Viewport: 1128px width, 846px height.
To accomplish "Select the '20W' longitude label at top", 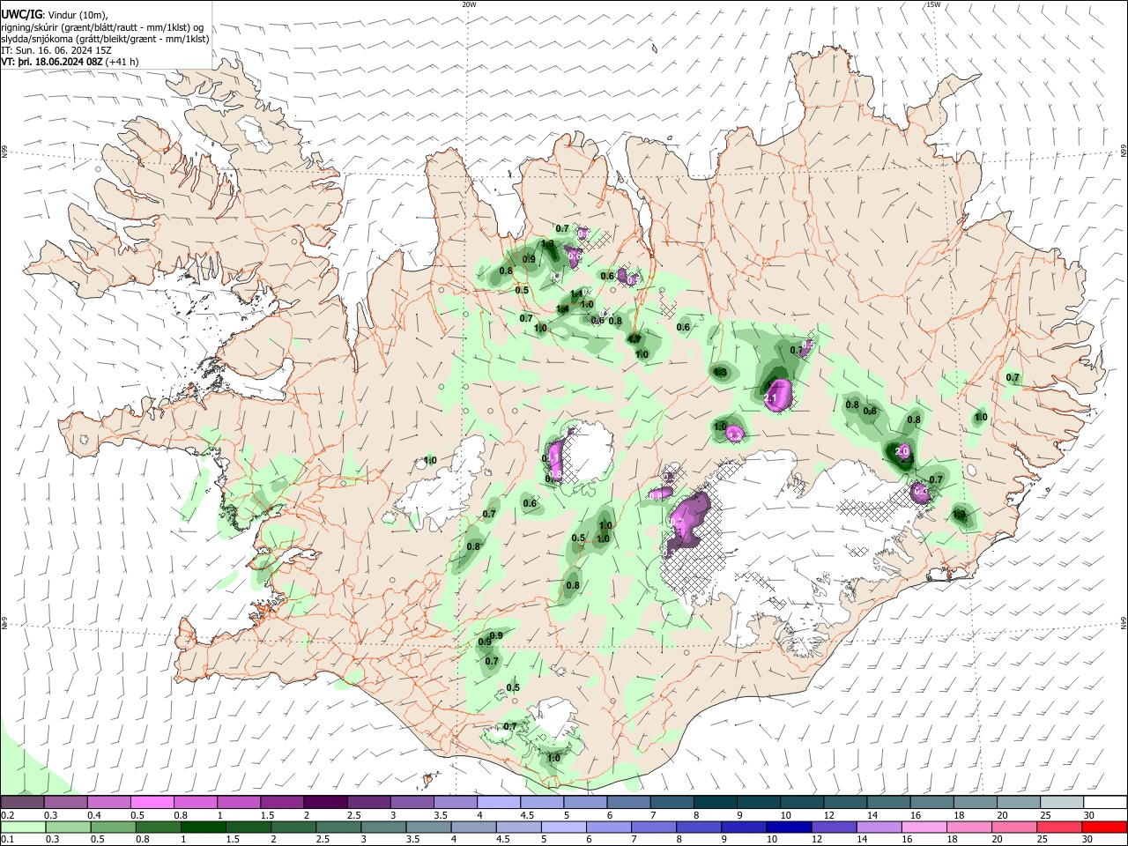I will coord(469,4).
